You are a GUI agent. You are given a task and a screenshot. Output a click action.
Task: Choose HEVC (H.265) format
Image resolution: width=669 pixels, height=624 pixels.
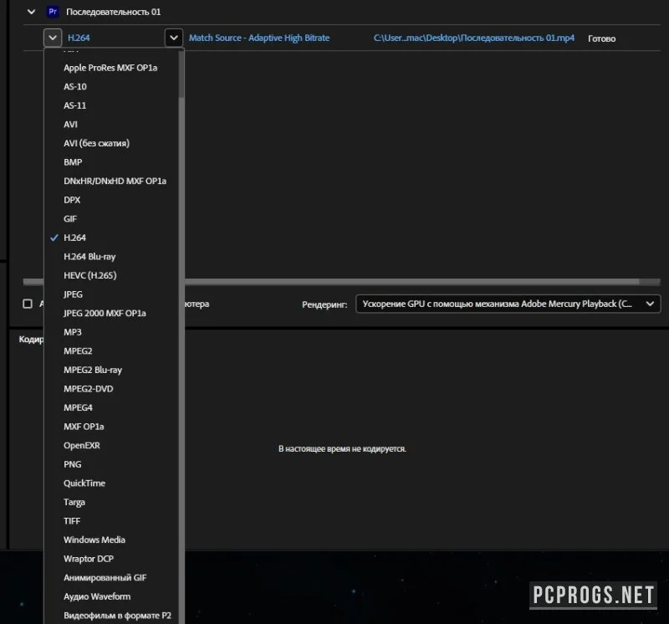(x=90, y=275)
